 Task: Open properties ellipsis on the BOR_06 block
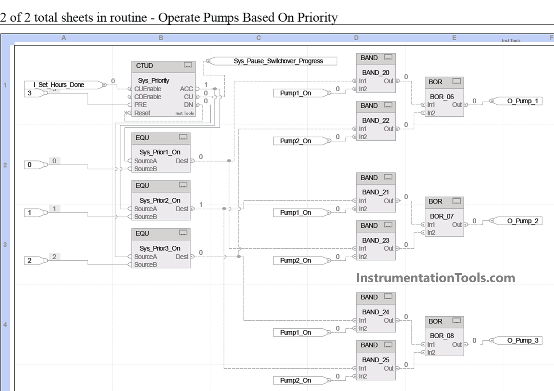[x=456, y=81]
